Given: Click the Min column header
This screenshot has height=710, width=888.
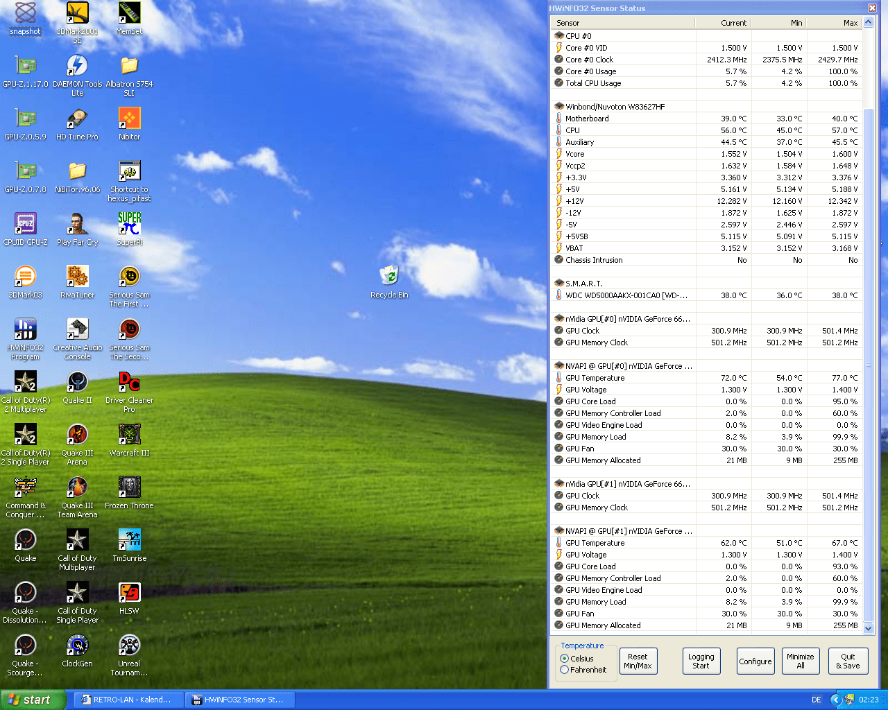Looking at the screenshot, I should coord(778,23).
